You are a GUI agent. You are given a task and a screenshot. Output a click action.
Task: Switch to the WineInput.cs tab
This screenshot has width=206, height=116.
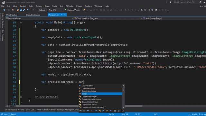pyautogui.click(x=12, y=15)
